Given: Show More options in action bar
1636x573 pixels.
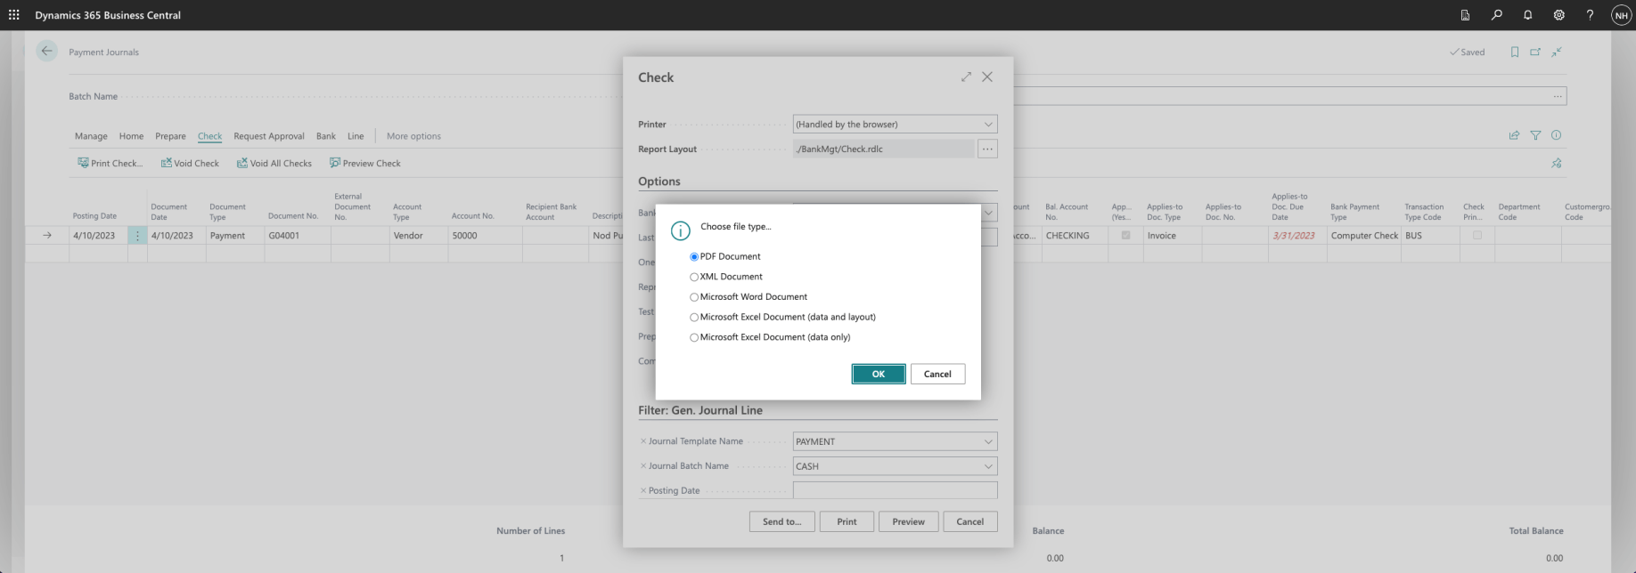Looking at the screenshot, I should (x=413, y=136).
